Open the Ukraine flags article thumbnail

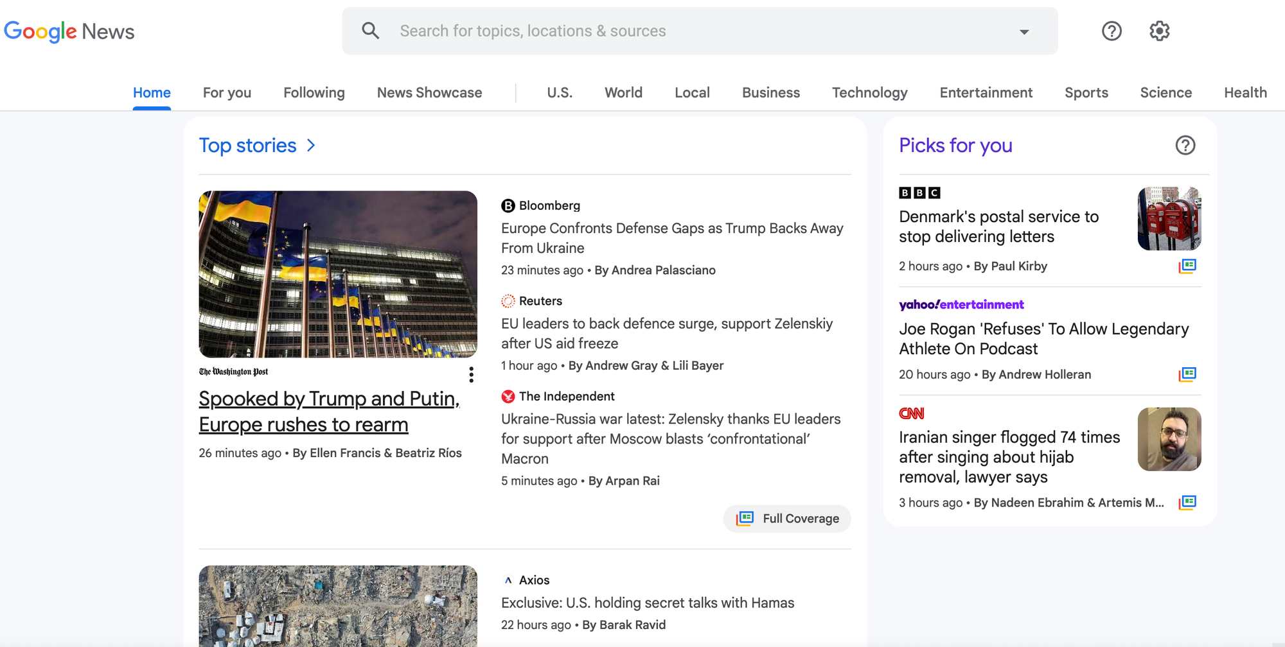coord(338,274)
